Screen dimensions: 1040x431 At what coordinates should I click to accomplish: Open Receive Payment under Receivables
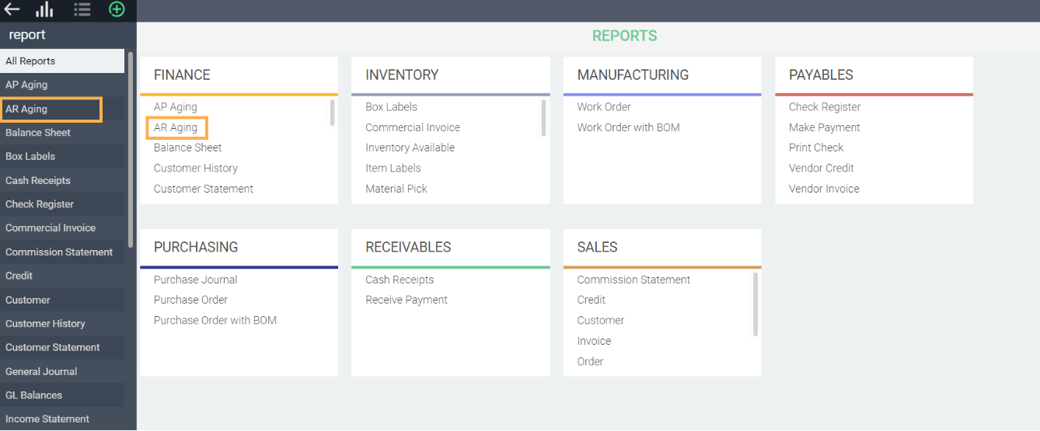[407, 300]
